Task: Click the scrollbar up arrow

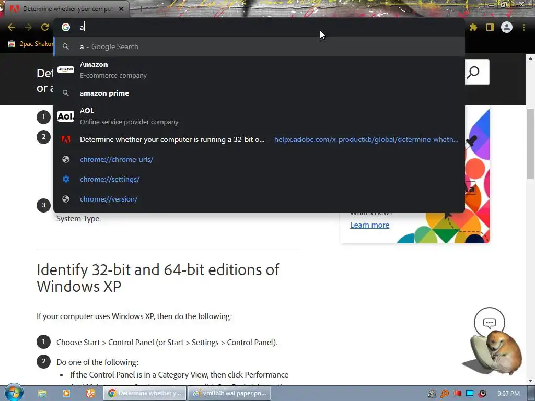Action: 531,58
